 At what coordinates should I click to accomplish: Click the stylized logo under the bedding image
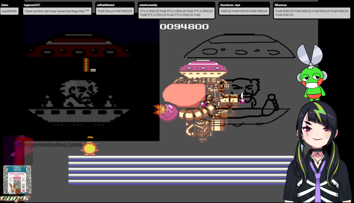click(16, 198)
